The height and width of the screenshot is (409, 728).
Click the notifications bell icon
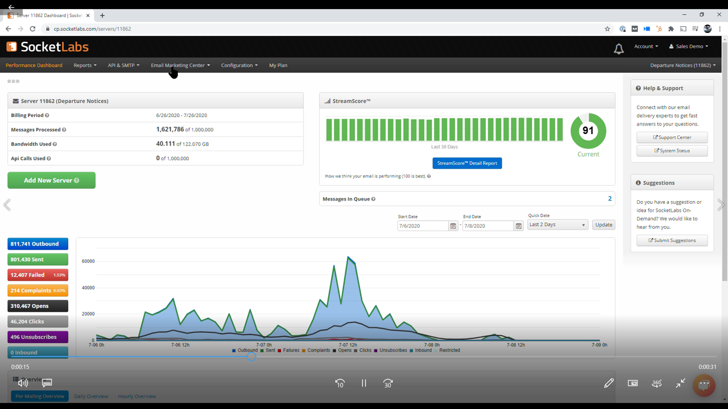[618, 49]
